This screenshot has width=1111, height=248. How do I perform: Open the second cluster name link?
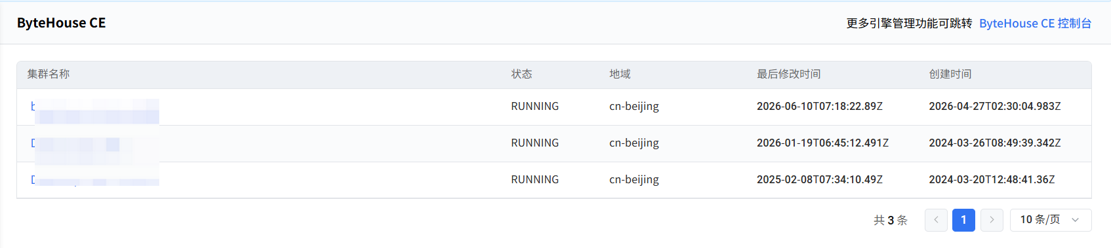tap(95, 143)
